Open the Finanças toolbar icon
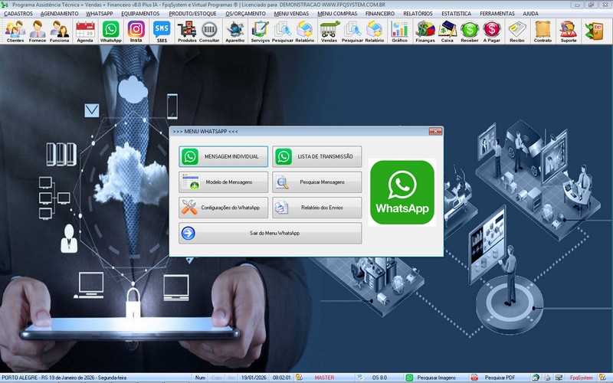 pyautogui.click(x=425, y=31)
